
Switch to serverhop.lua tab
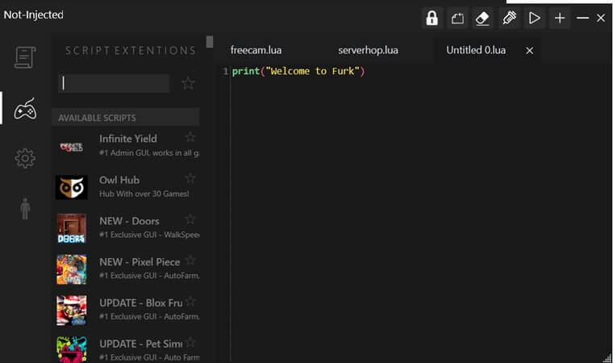click(369, 51)
